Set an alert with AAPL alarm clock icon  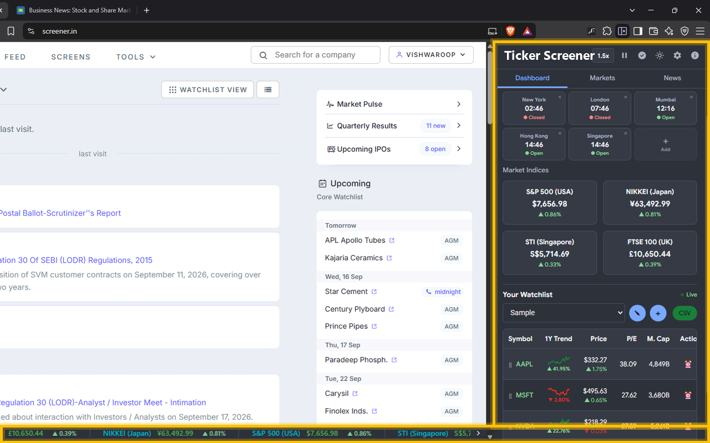click(688, 364)
